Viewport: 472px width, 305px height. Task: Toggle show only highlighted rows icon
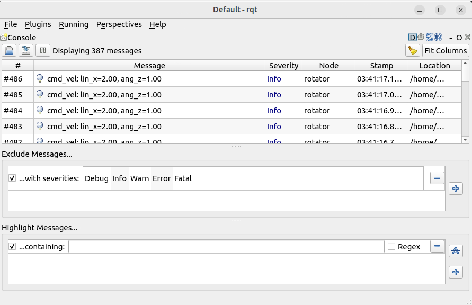point(456,251)
